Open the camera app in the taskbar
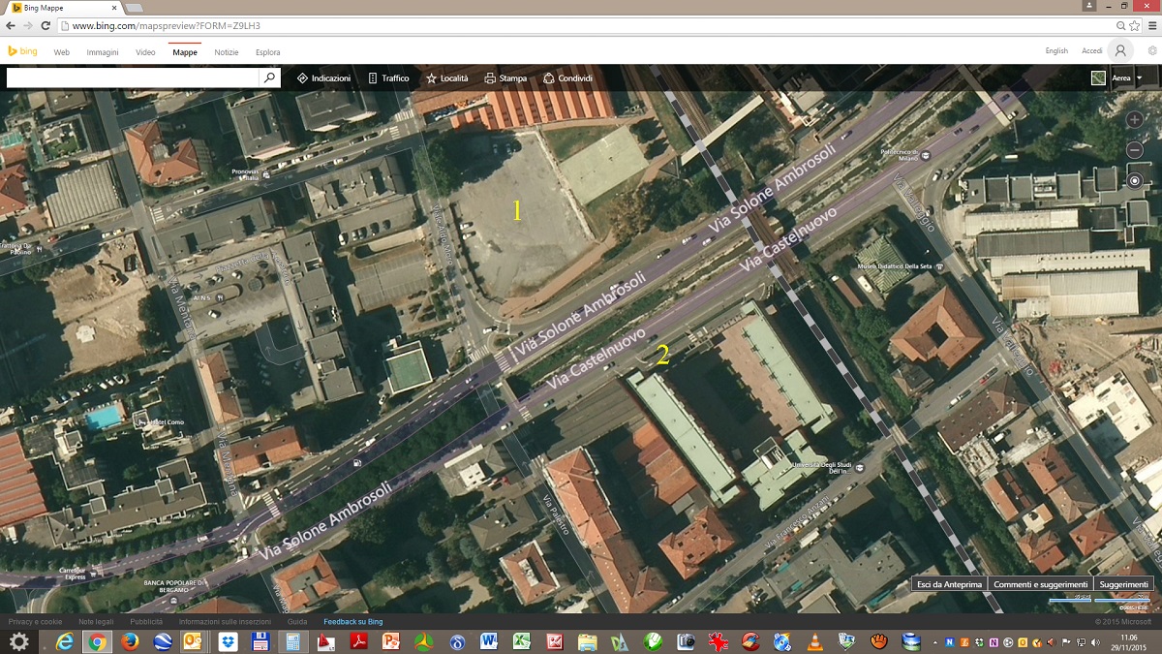The height and width of the screenshot is (654, 1162). 686,641
